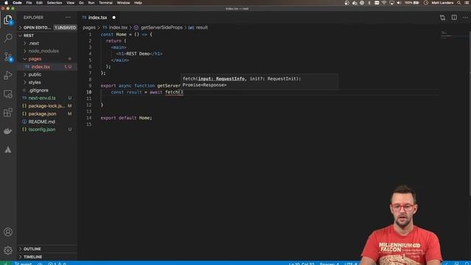The height and width of the screenshot is (265, 471).
Task: Open the Remote Explorer view
Action: (x=8, y=93)
